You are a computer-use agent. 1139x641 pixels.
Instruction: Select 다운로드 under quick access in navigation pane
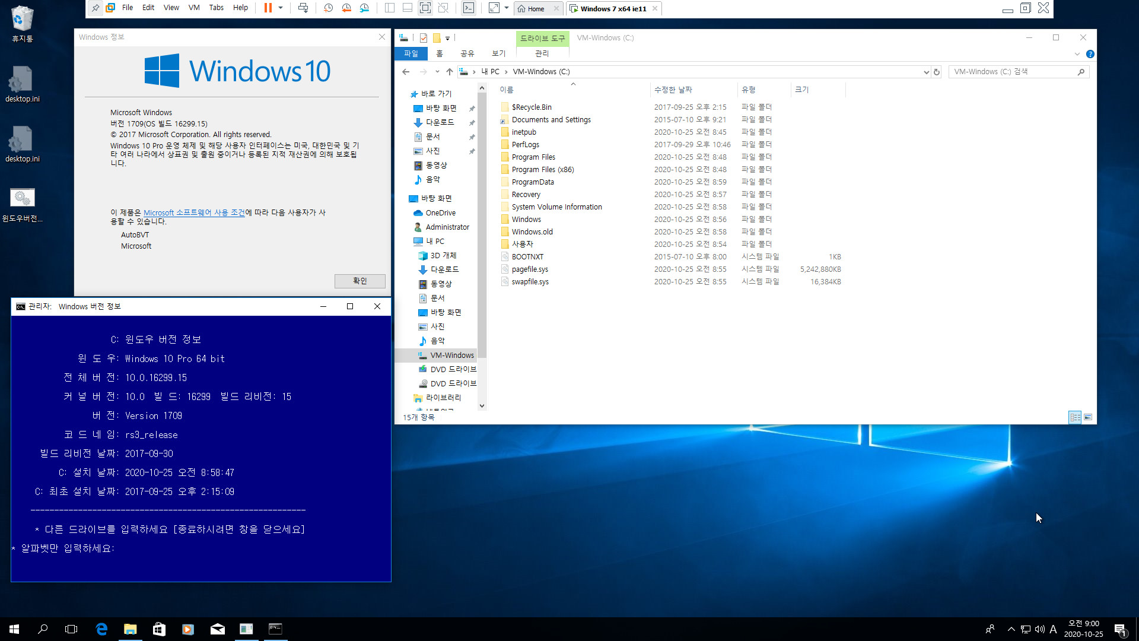(439, 122)
